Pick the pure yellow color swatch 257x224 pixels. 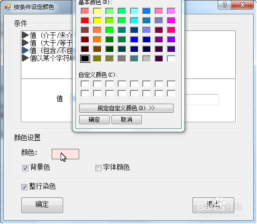click(97, 20)
